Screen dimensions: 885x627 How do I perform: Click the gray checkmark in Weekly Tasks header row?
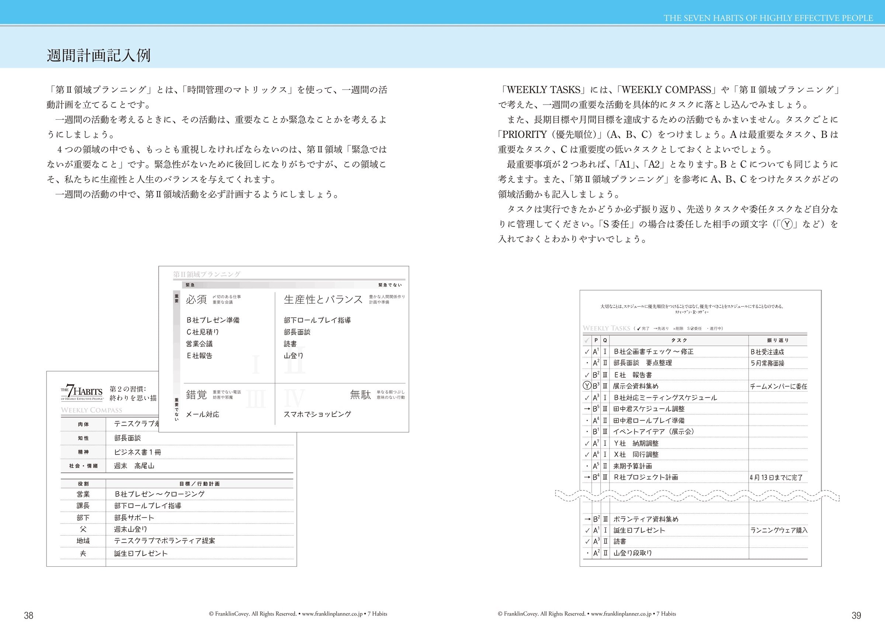click(x=587, y=341)
